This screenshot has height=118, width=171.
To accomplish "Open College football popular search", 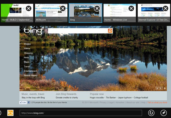I will point(141,97).
